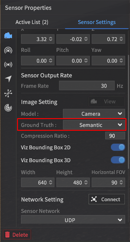The height and width of the screenshot is (242, 130).
Task: Open the Model dropdown showing Camera
Action: (94, 114)
